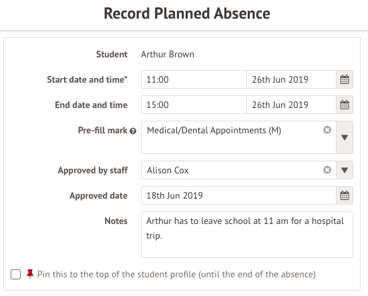This screenshot has height=296, width=368.
Task: Click the pin to top of profile label text
Action: [x=176, y=274]
